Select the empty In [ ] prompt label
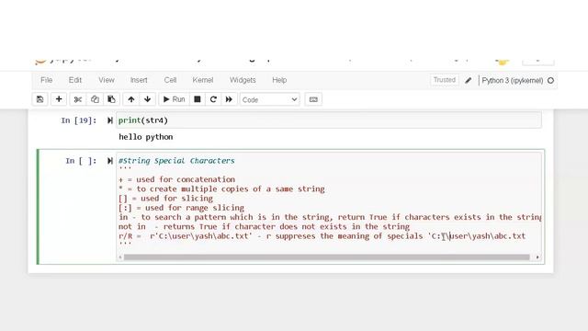The height and width of the screenshot is (331, 588). tap(81, 161)
